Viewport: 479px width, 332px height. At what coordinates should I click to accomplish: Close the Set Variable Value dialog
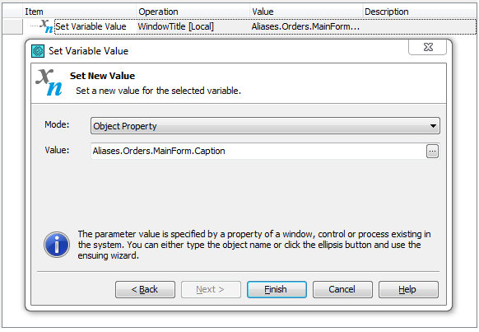428,47
